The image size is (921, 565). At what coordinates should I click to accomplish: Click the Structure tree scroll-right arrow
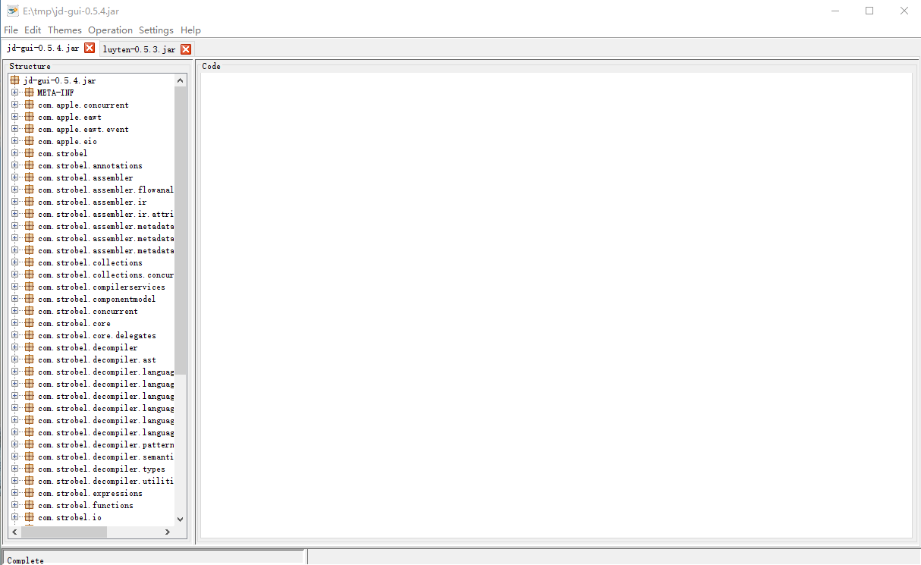pyautogui.click(x=168, y=532)
